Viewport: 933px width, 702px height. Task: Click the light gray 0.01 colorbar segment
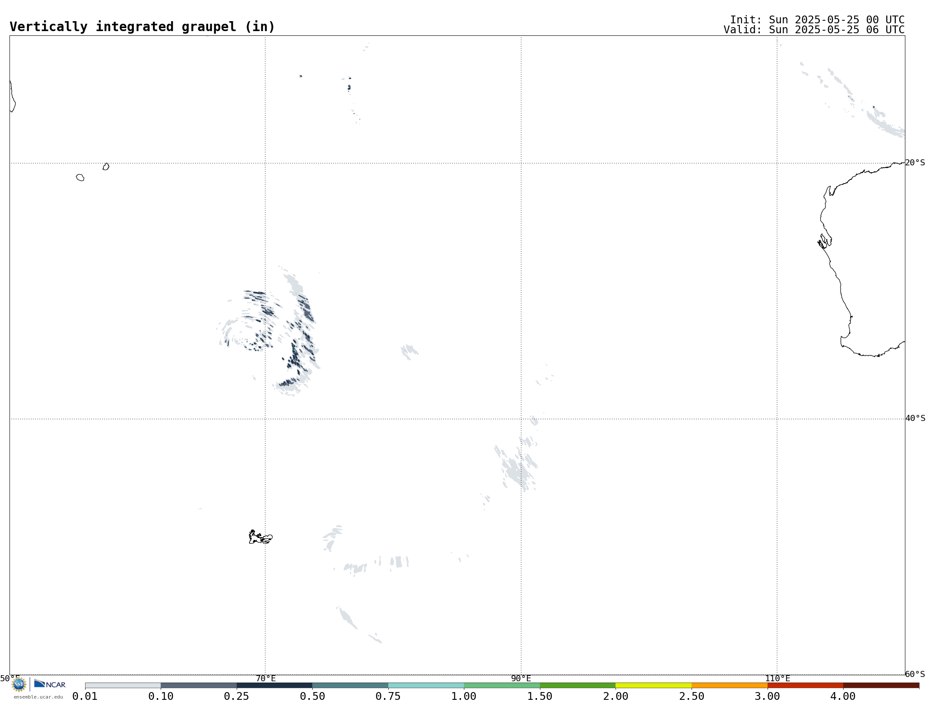(123, 686)
